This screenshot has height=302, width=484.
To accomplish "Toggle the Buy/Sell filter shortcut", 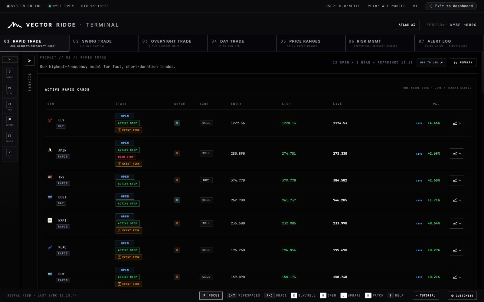I will tap(303, 296).
